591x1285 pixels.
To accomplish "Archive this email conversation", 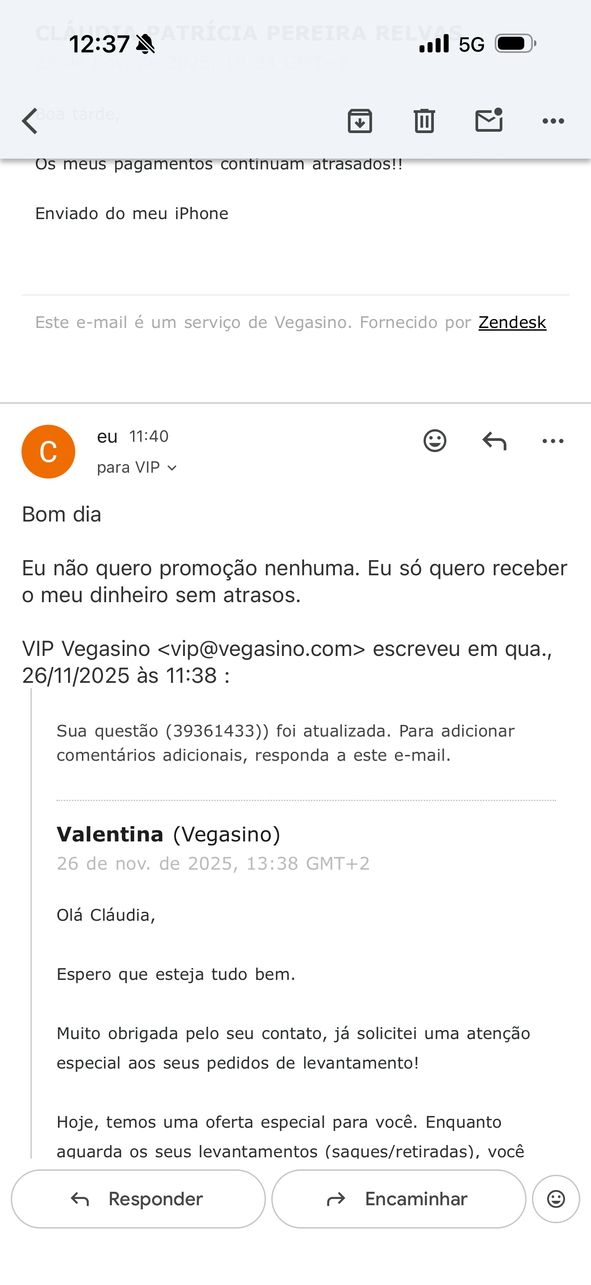I will 360,121.
